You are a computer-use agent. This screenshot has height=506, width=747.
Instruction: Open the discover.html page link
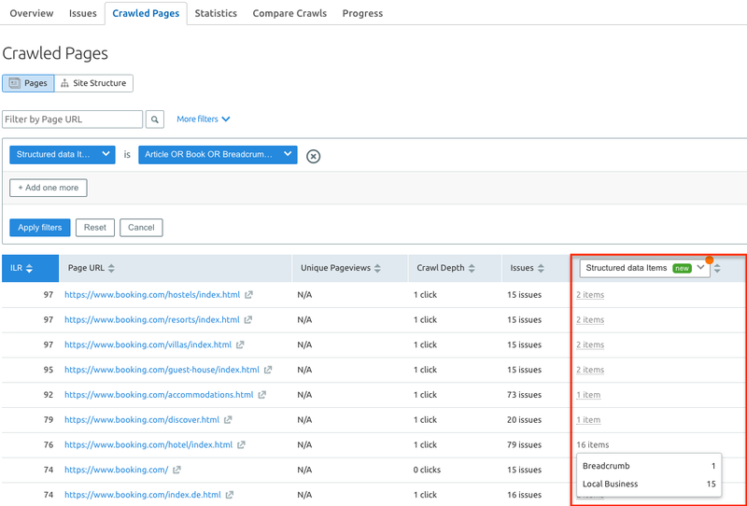click(x=142, y=420)
